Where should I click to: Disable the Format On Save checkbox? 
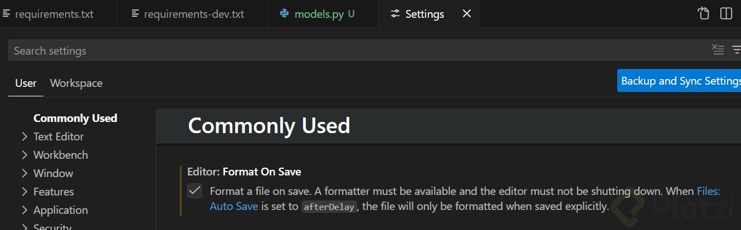click(194, 191)
